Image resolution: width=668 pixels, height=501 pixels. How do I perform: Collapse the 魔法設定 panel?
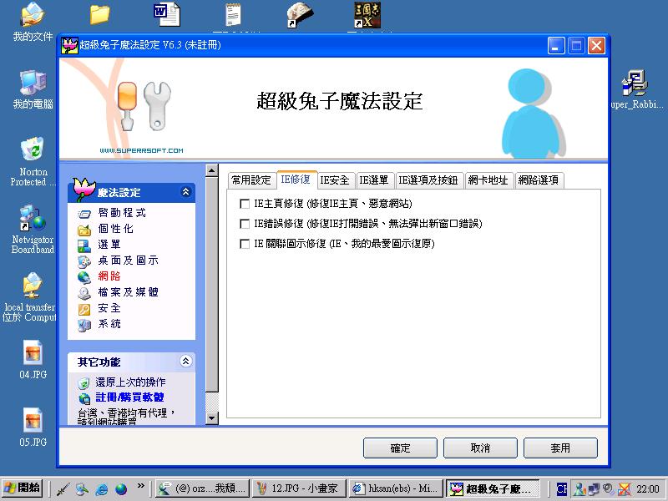185,192
